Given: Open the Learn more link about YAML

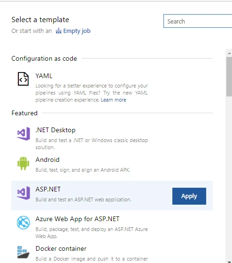Looking at the screenshot, I should [114, 100].
